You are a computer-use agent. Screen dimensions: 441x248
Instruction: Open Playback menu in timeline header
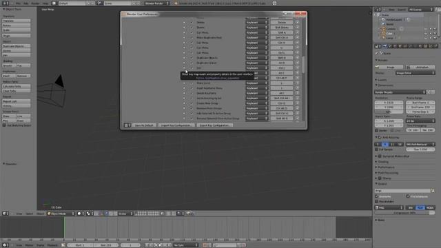52,245
